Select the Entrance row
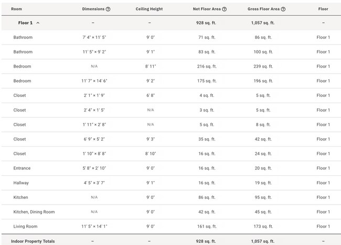 coord(171,168)
